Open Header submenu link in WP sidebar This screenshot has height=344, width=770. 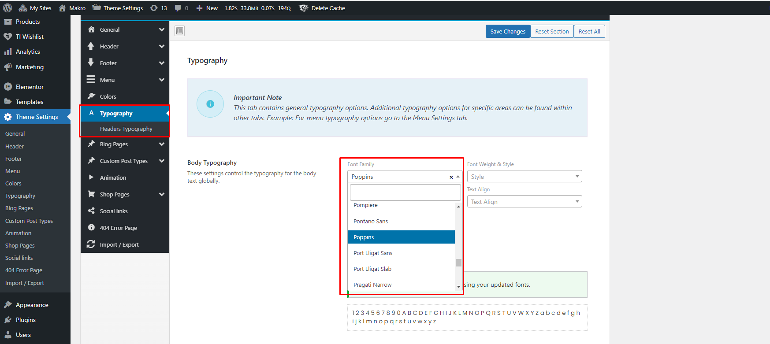(x=15, y=146)
